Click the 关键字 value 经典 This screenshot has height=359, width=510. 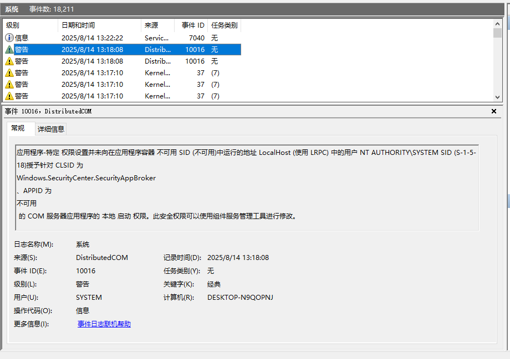tap(213, 284)
